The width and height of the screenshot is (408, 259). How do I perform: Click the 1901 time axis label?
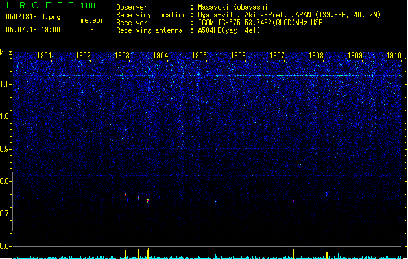[x=44, y=56]
